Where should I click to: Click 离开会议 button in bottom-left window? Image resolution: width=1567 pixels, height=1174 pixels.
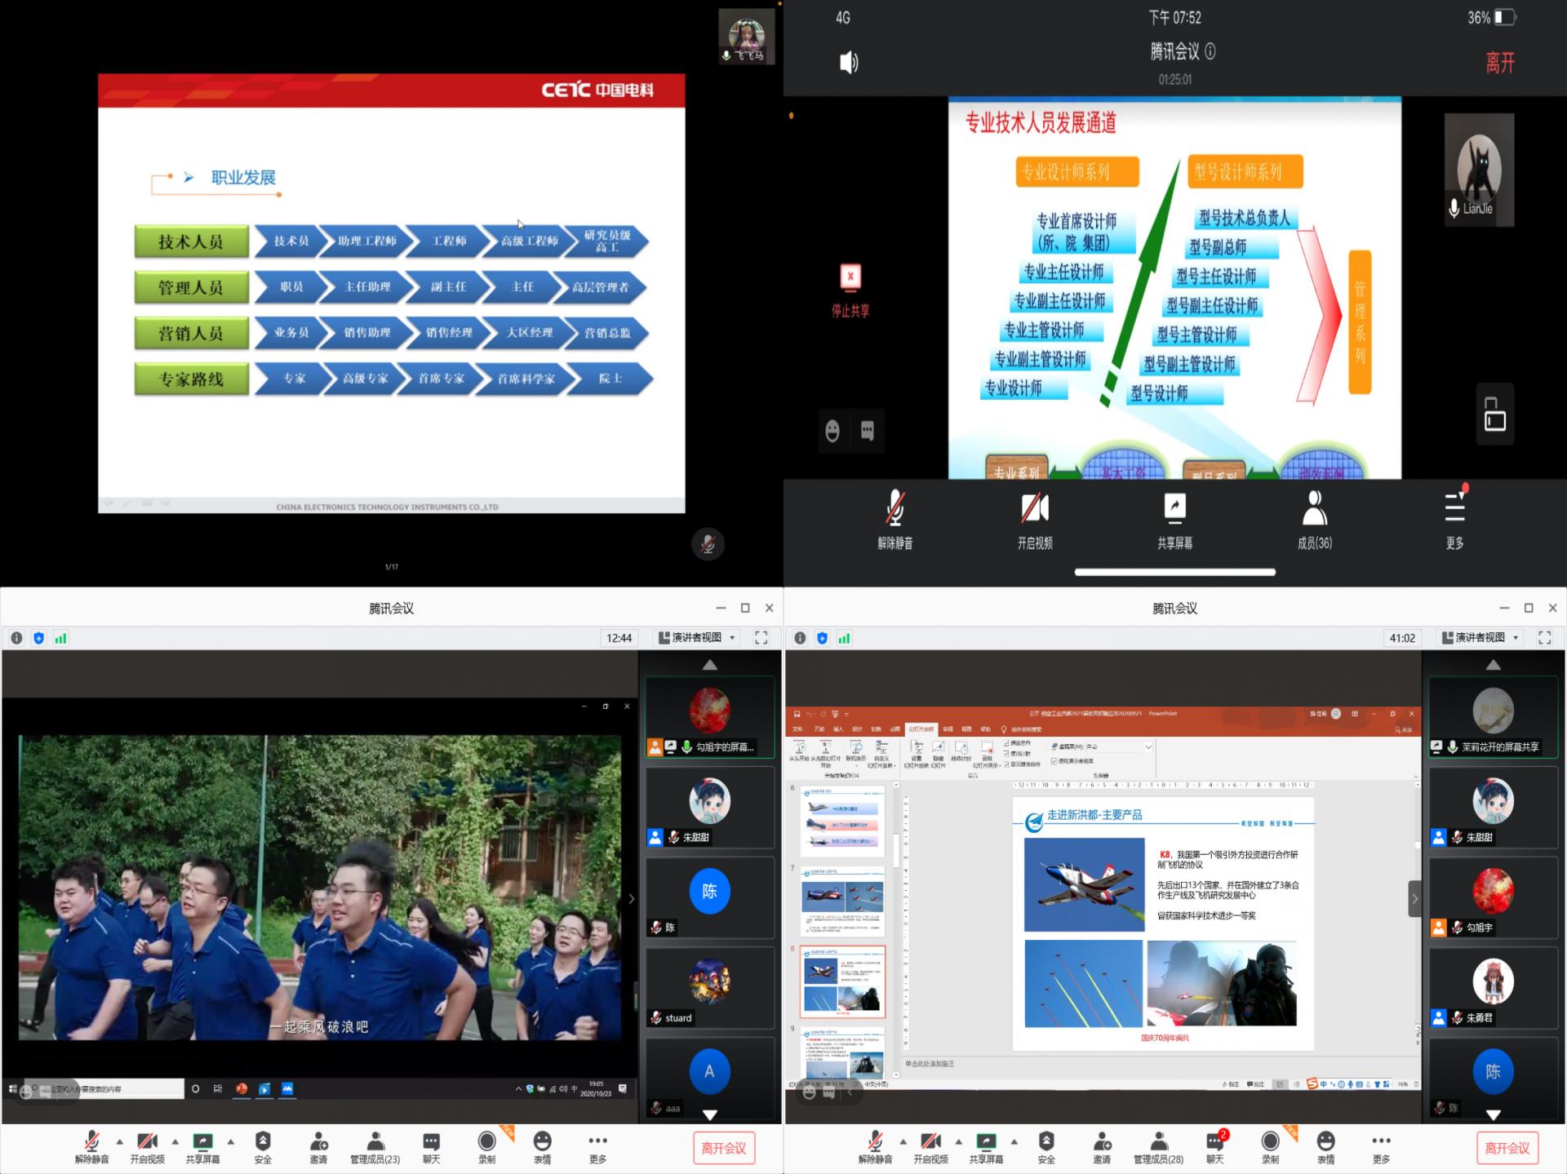point(723,1148)
